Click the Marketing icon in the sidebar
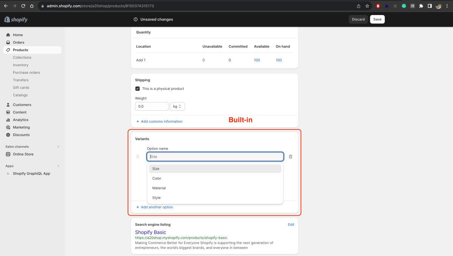The image size is (453, 256). point(8,127)
